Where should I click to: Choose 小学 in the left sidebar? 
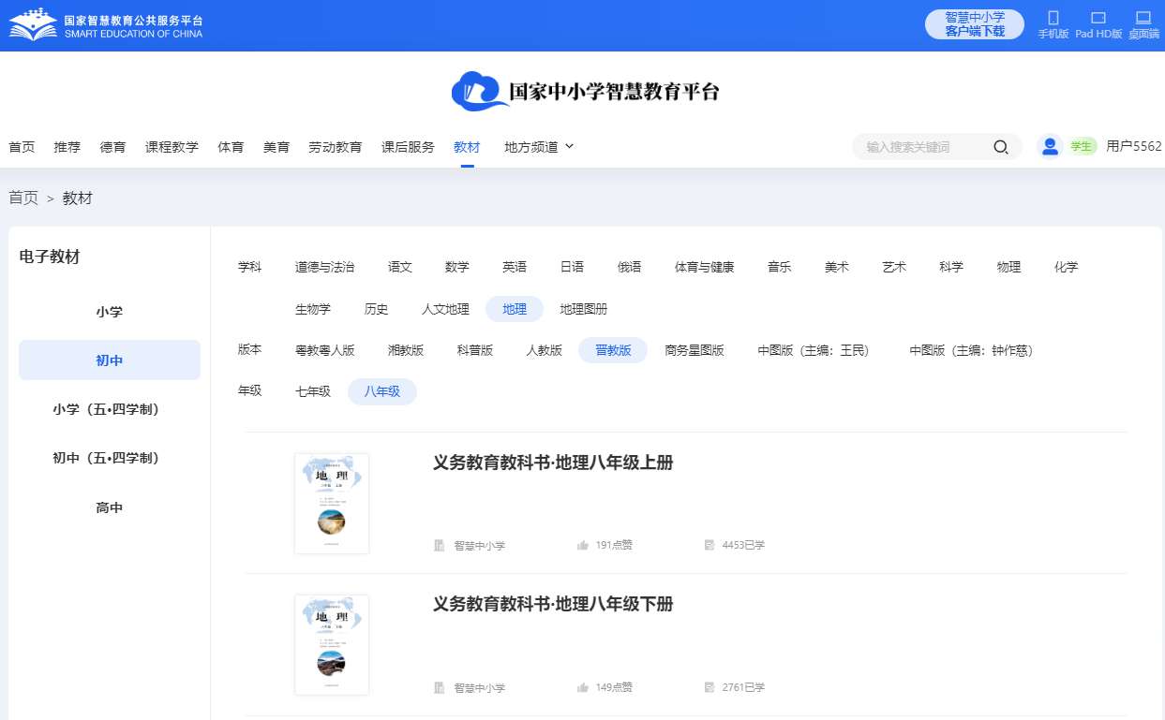[110, 312]
